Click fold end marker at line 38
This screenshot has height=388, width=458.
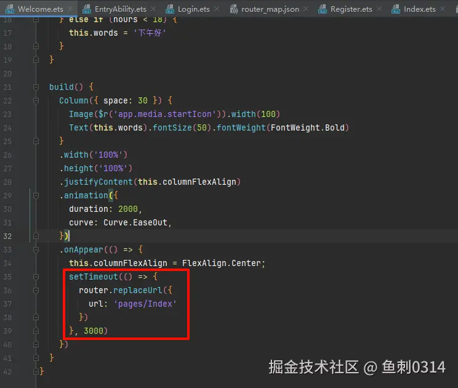[x=36, y=317]
